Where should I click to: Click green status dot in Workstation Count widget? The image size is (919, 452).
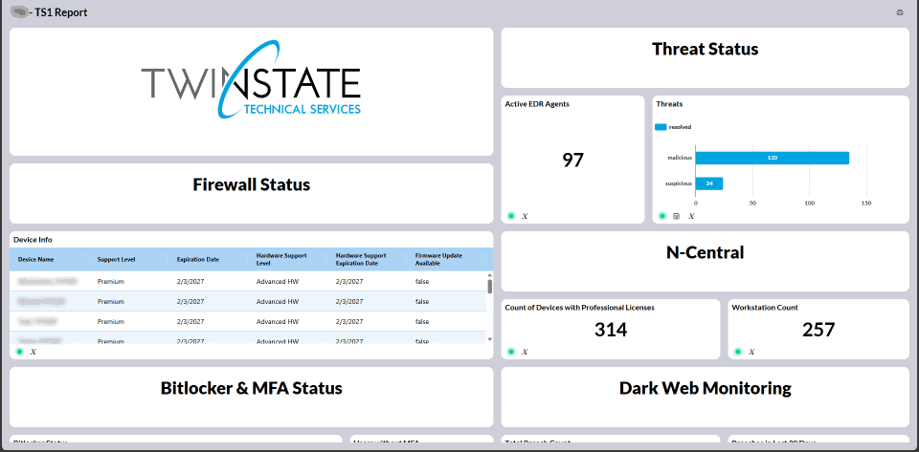click(738, 352)
